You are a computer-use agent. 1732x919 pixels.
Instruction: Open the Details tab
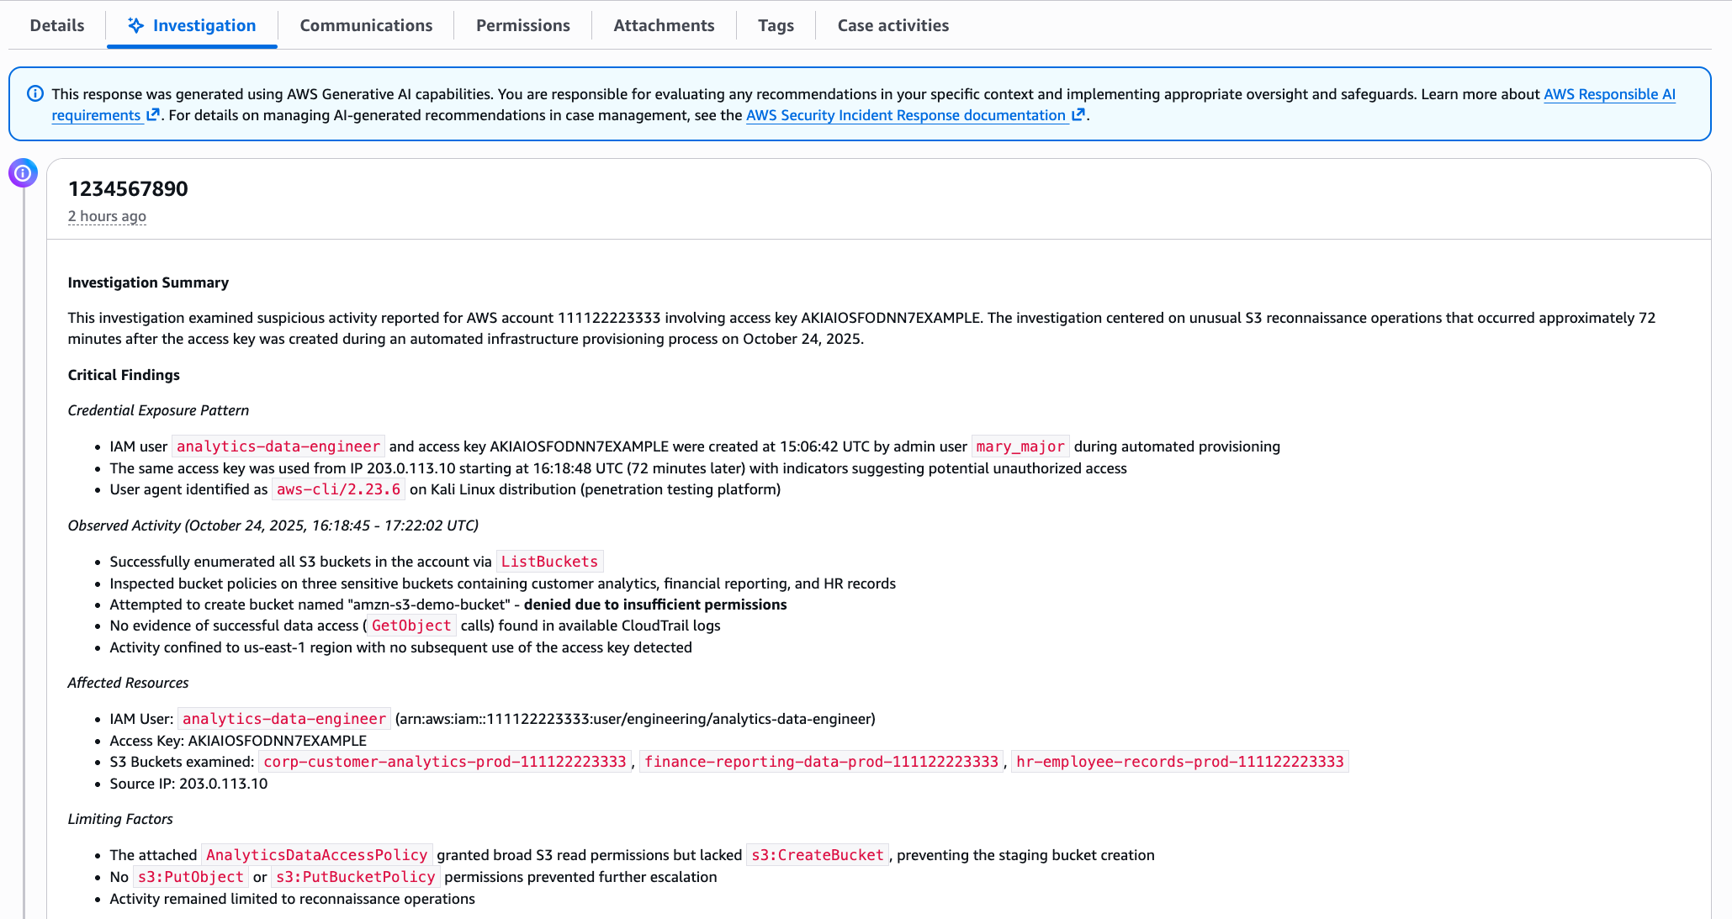click(x=57, y=25)
